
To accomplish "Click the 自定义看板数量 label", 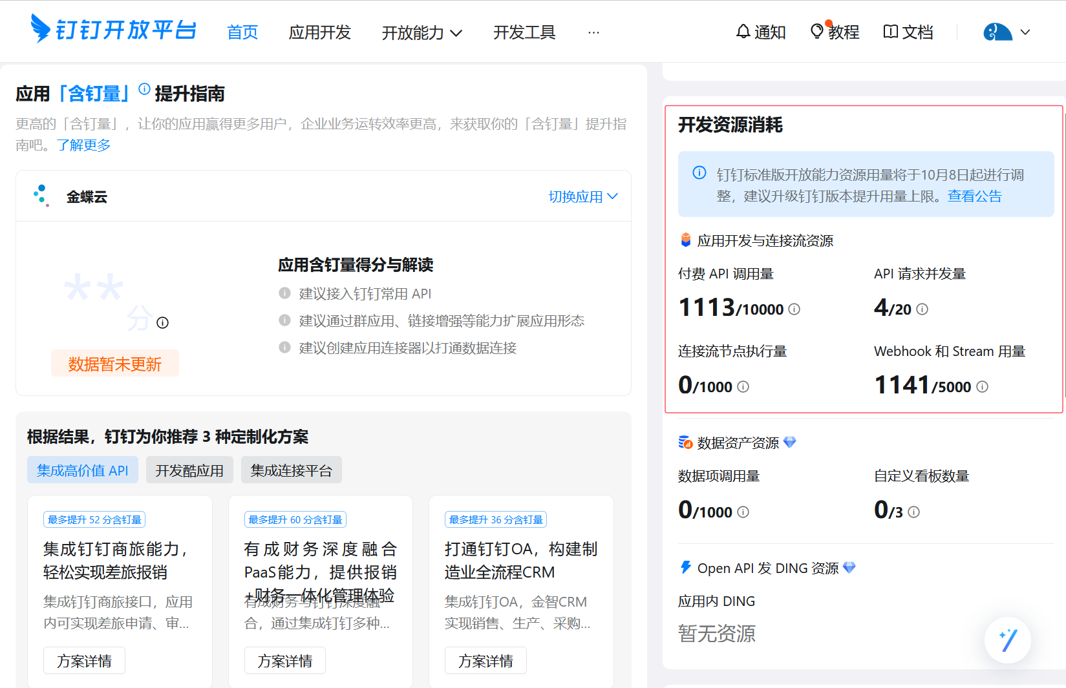I will coord(922,476).
